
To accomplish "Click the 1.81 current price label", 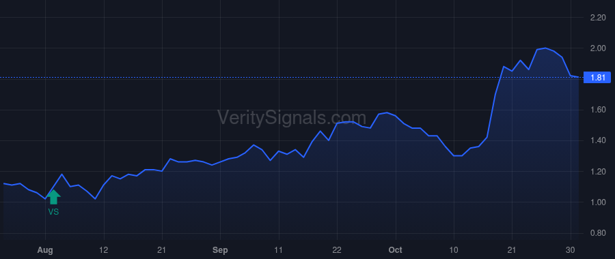I will [x=597, y=78].
